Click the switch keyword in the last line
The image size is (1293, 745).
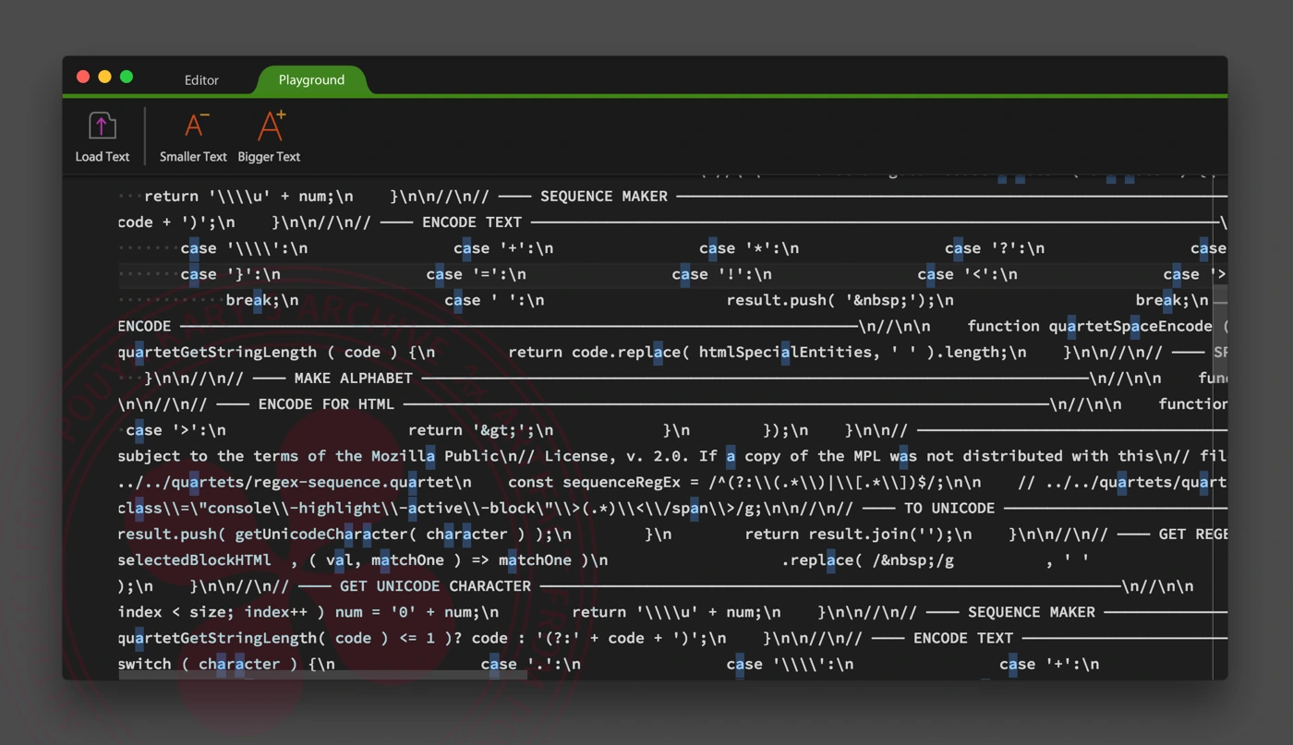tap(144, 664)
